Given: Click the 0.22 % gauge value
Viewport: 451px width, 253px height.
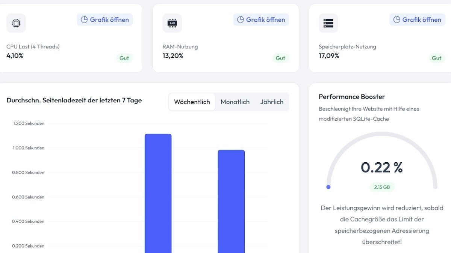Looking at the screenshot, I should 382,167.
